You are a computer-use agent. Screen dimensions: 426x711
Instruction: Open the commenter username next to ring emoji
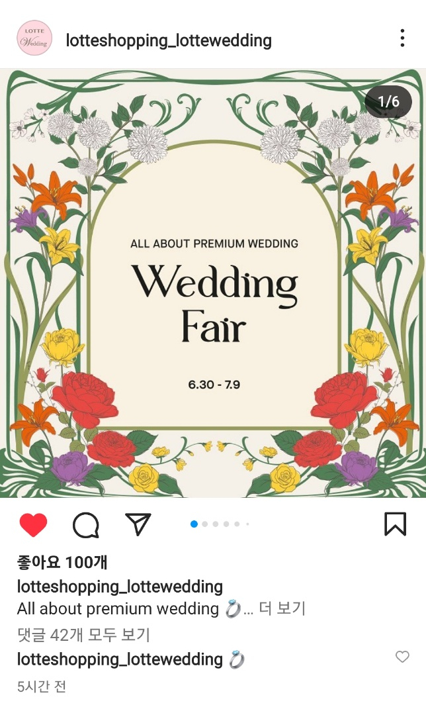click(x=120, y=659)
